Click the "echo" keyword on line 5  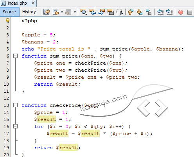28,49
